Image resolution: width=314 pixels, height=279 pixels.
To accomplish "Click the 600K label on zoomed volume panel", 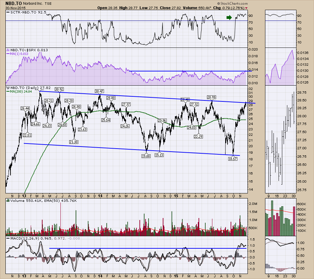I will coord(302,204).
